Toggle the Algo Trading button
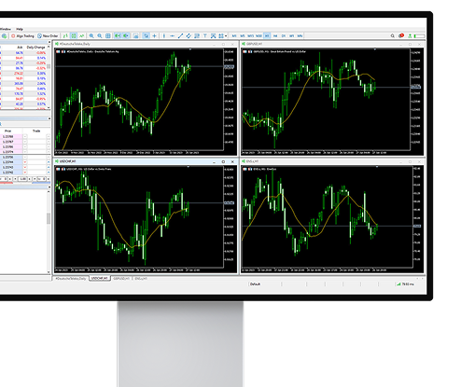This screenshot has height=387, width=475. [x=22, y=36]
